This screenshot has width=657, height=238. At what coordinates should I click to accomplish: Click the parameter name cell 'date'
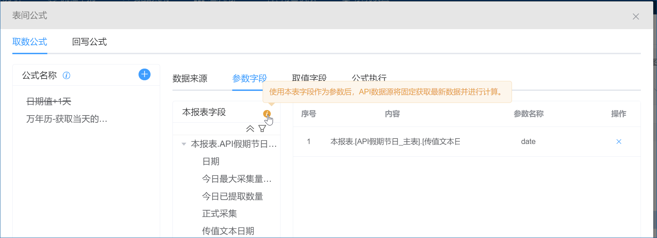tap(528, 142)
